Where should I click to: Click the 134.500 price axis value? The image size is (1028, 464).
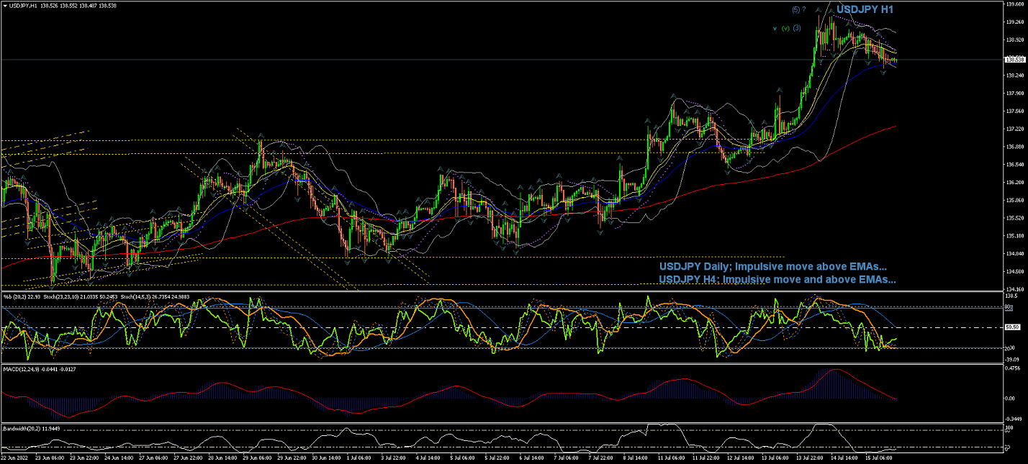[x=1014, y=271]
